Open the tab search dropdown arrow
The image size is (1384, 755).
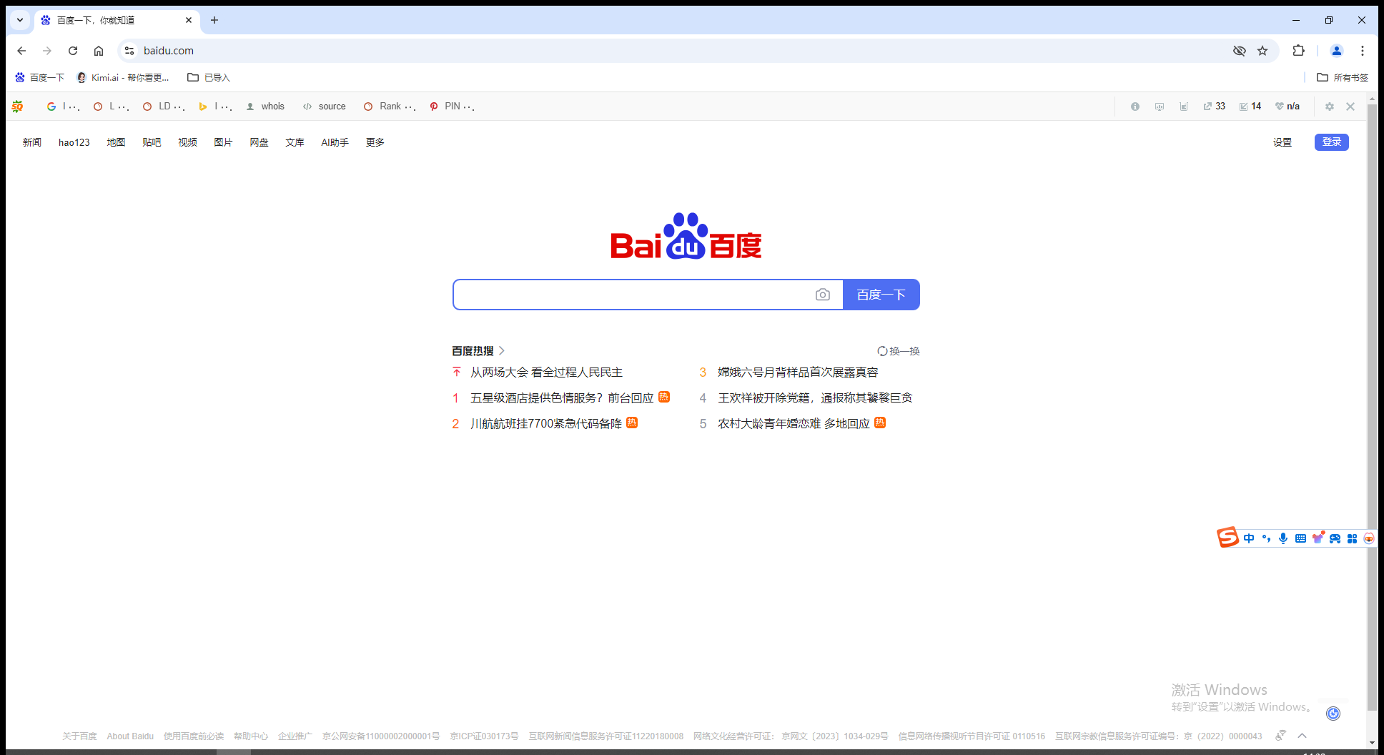(20, 20)
